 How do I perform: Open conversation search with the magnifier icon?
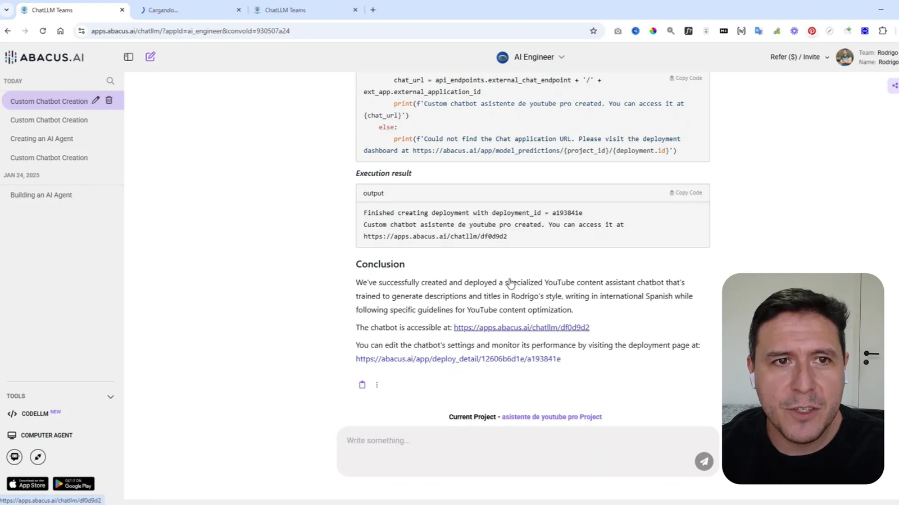110,81
